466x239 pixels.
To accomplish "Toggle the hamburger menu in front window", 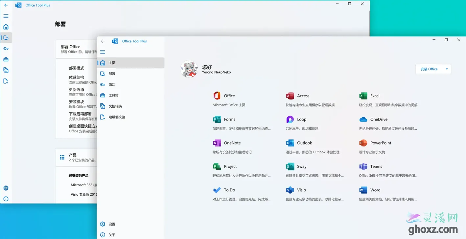I will 103,52.
